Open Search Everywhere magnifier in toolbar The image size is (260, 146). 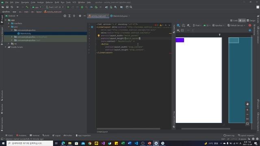tap(131, 7)
